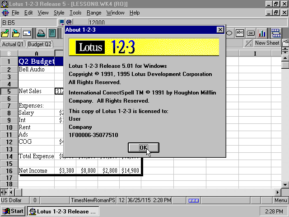
Task: Open the US Dollar format selector
Action: [15, 200]
